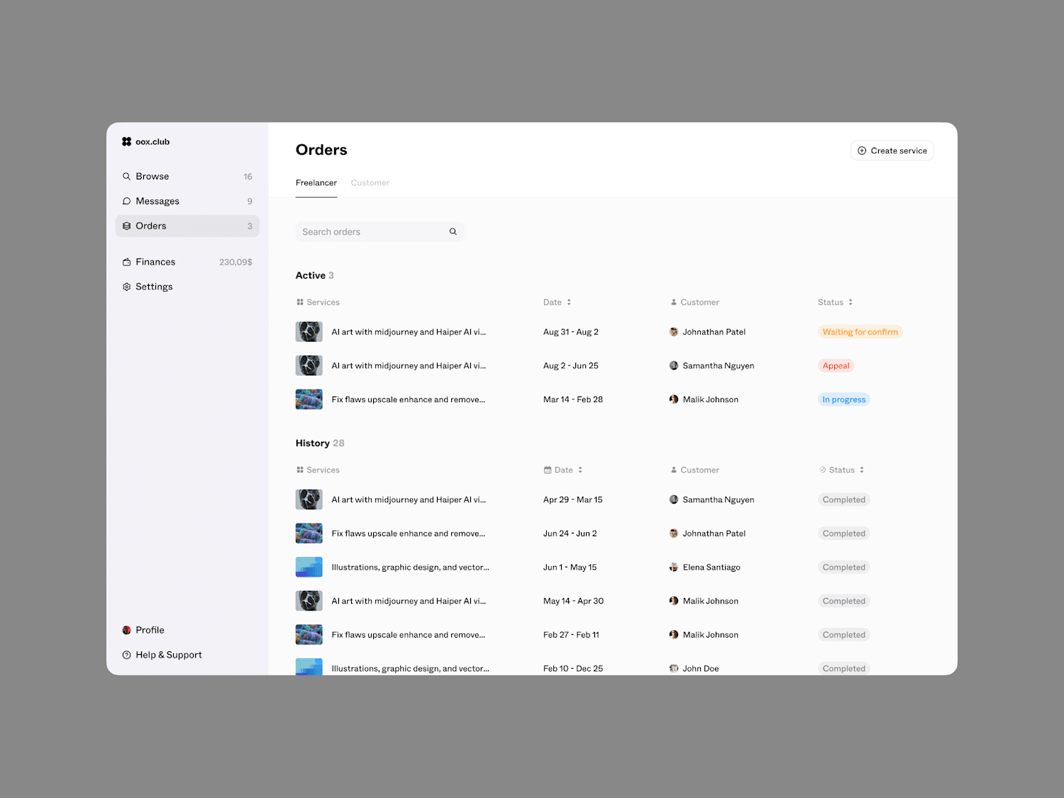This screenshot has width=1064, height=798.
Task: Click the In progress status badge
Action: click(843, 400)
